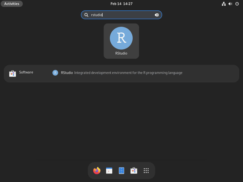The width and height of the screenshot is (243, 182).
Task: Click the date and time in the top bar
Action: point(121,4)
